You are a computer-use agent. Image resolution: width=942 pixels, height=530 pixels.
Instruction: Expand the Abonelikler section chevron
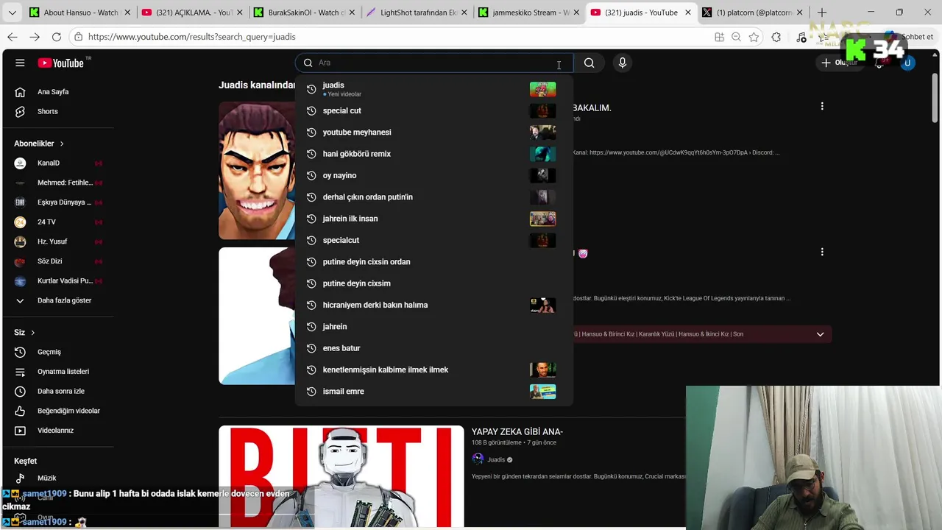point(62,144)
